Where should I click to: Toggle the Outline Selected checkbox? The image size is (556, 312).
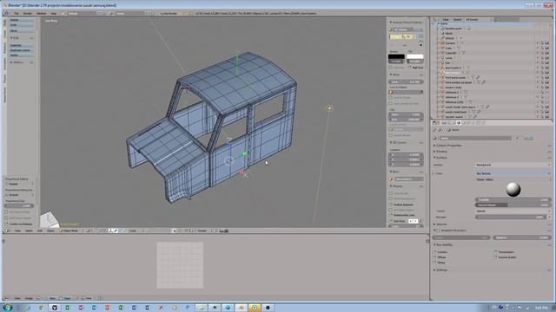(x=391, y=205)
